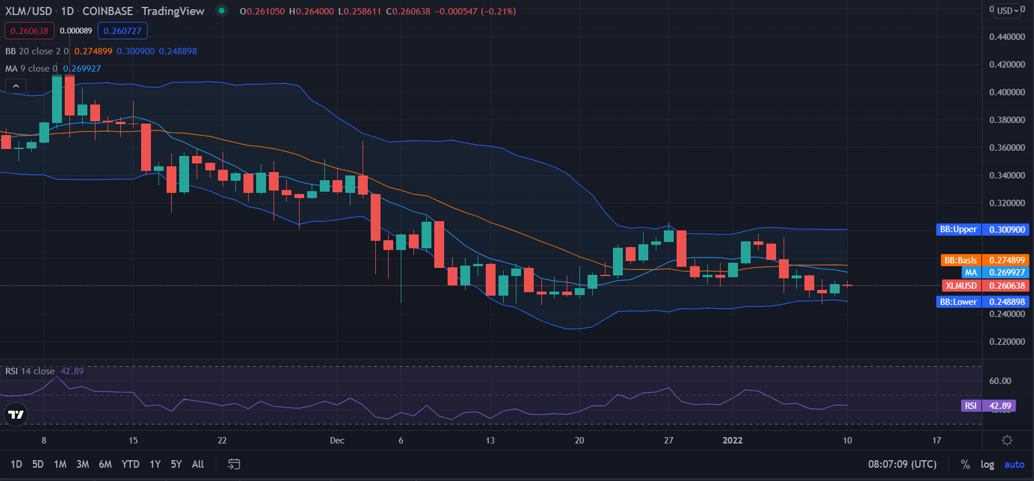Viewport: 1034px width, 481px height.
Task: Open the USD currency dropdown
Action: 1008,10
